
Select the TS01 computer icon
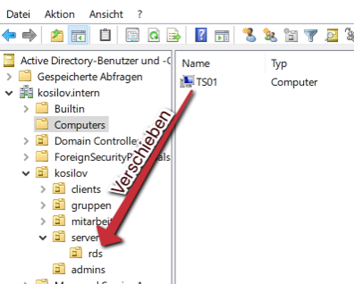(x=187, y=82)
